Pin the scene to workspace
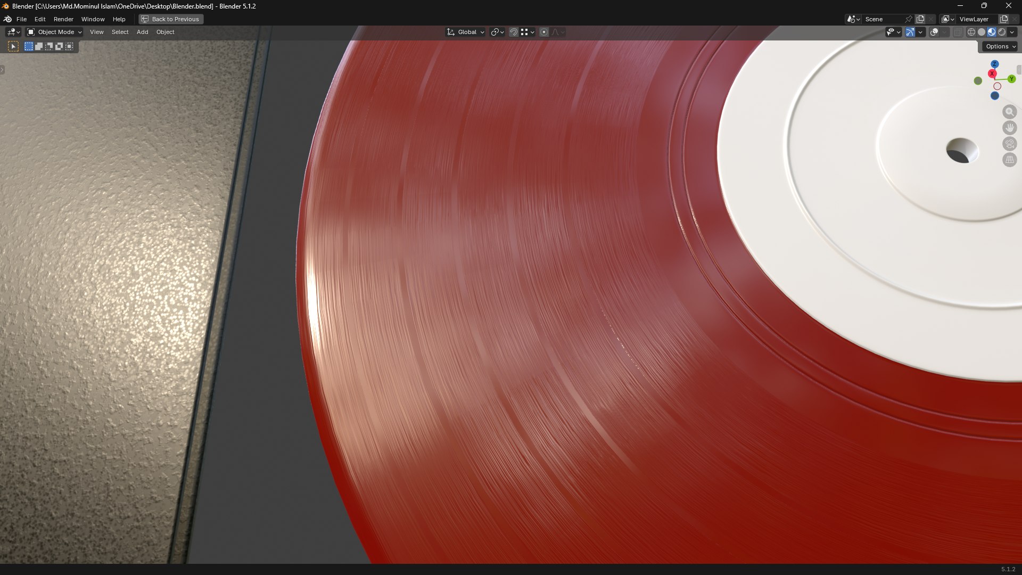The image size is (1022, 575). 909,19
